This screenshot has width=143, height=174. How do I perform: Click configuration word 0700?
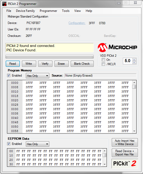tap(102, 23)
